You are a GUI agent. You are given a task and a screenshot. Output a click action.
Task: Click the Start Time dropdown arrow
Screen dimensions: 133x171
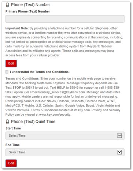click(119, 135)
